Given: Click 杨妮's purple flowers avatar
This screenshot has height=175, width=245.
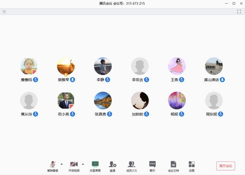Looking at the screenshot, I should point(177,100).
